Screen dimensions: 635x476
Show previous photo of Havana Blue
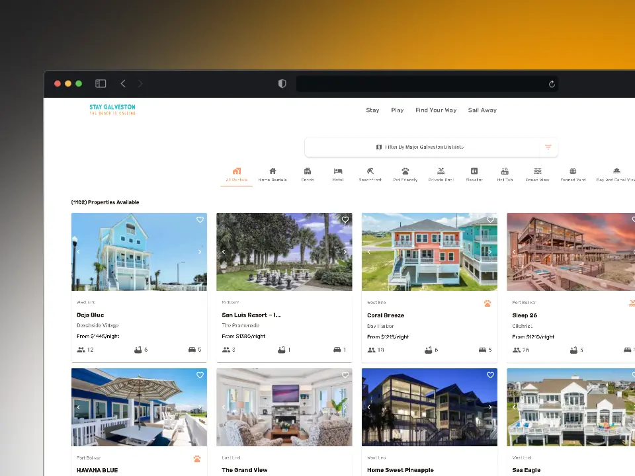[78, 407]
